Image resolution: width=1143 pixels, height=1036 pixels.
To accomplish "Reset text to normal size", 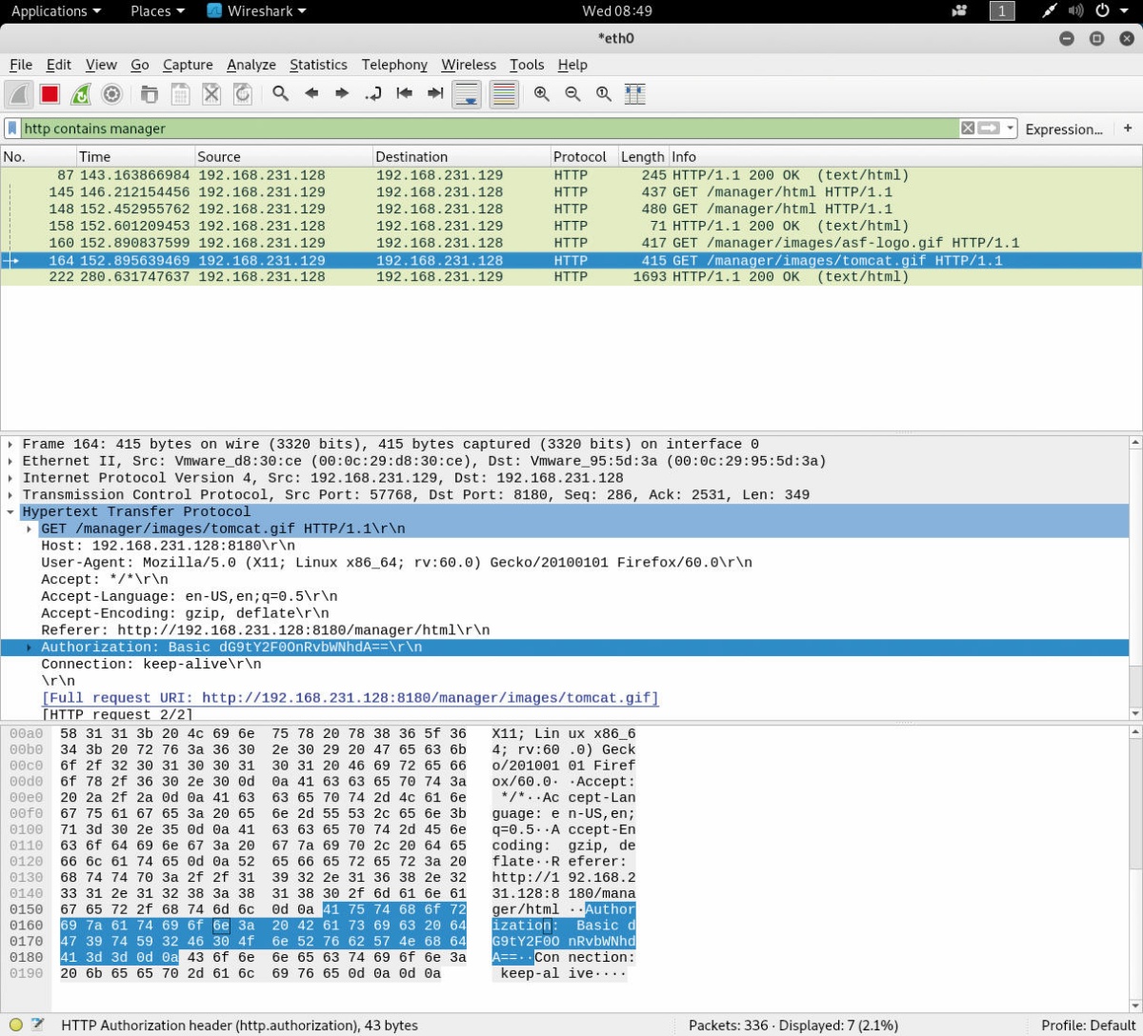I will pyautogui.click(x=604, y=93).
